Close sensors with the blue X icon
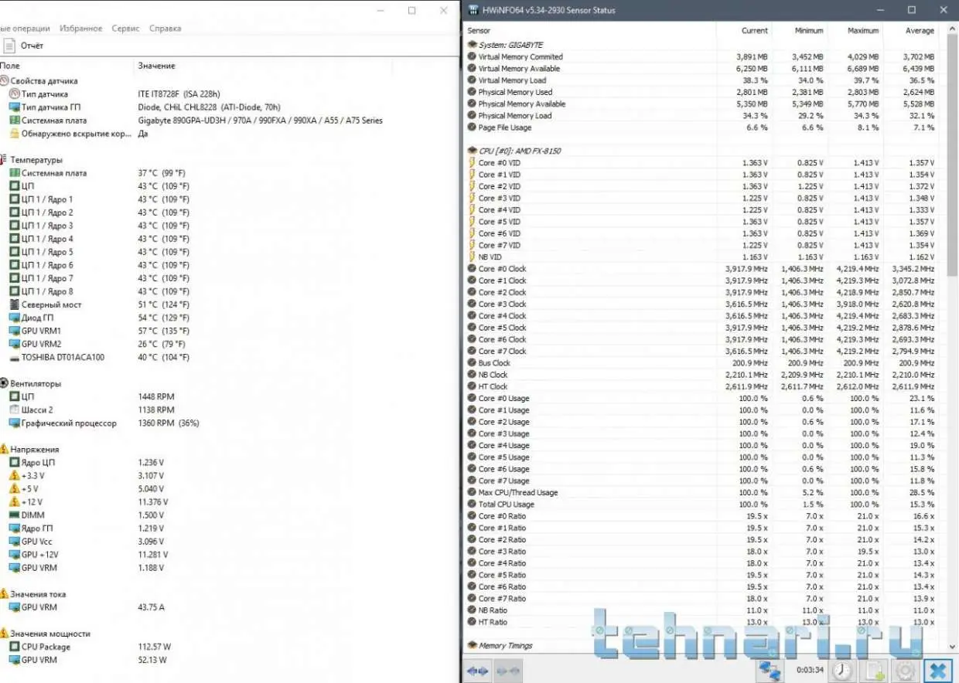959x683 pixels. click(x=939, y=670)
